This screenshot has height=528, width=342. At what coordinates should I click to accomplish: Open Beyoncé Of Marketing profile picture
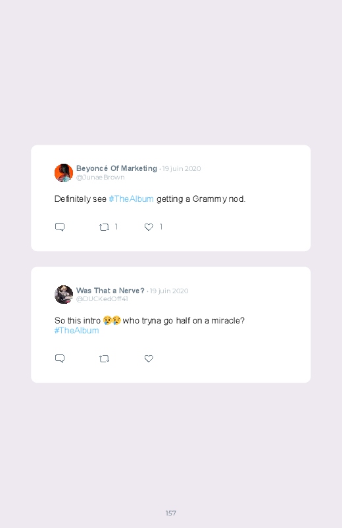point(64,173)
